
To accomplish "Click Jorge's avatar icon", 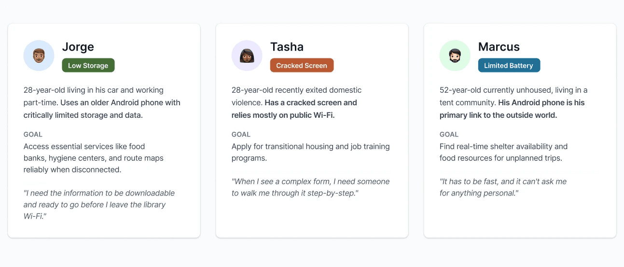I will click(x=39, y=56).
